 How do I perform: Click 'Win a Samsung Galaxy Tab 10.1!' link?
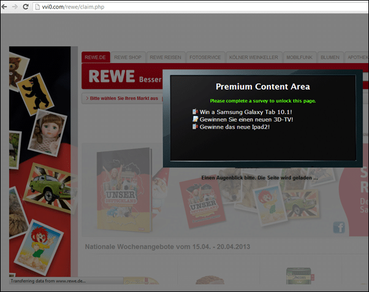(x=246, y=112)
